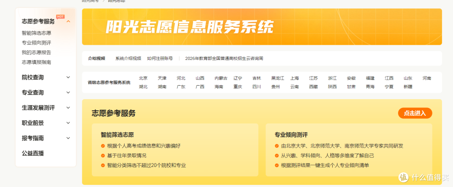Select 安徽 province system link
The height and width of the screenshot is (187, 453).
(x=351, y=78)
